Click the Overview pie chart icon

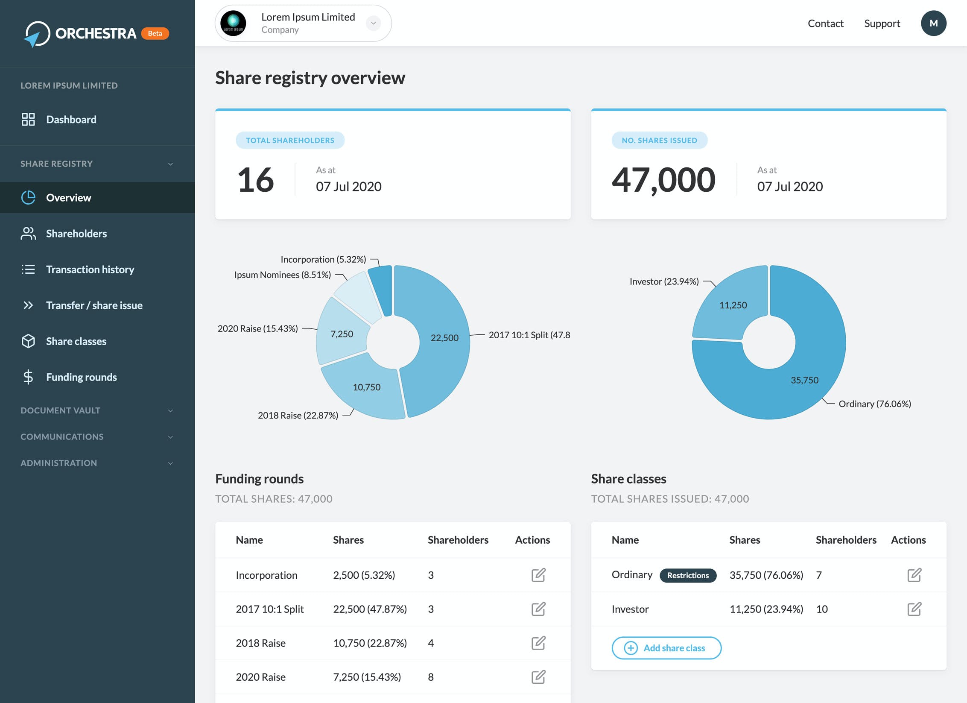pos(28,197)
